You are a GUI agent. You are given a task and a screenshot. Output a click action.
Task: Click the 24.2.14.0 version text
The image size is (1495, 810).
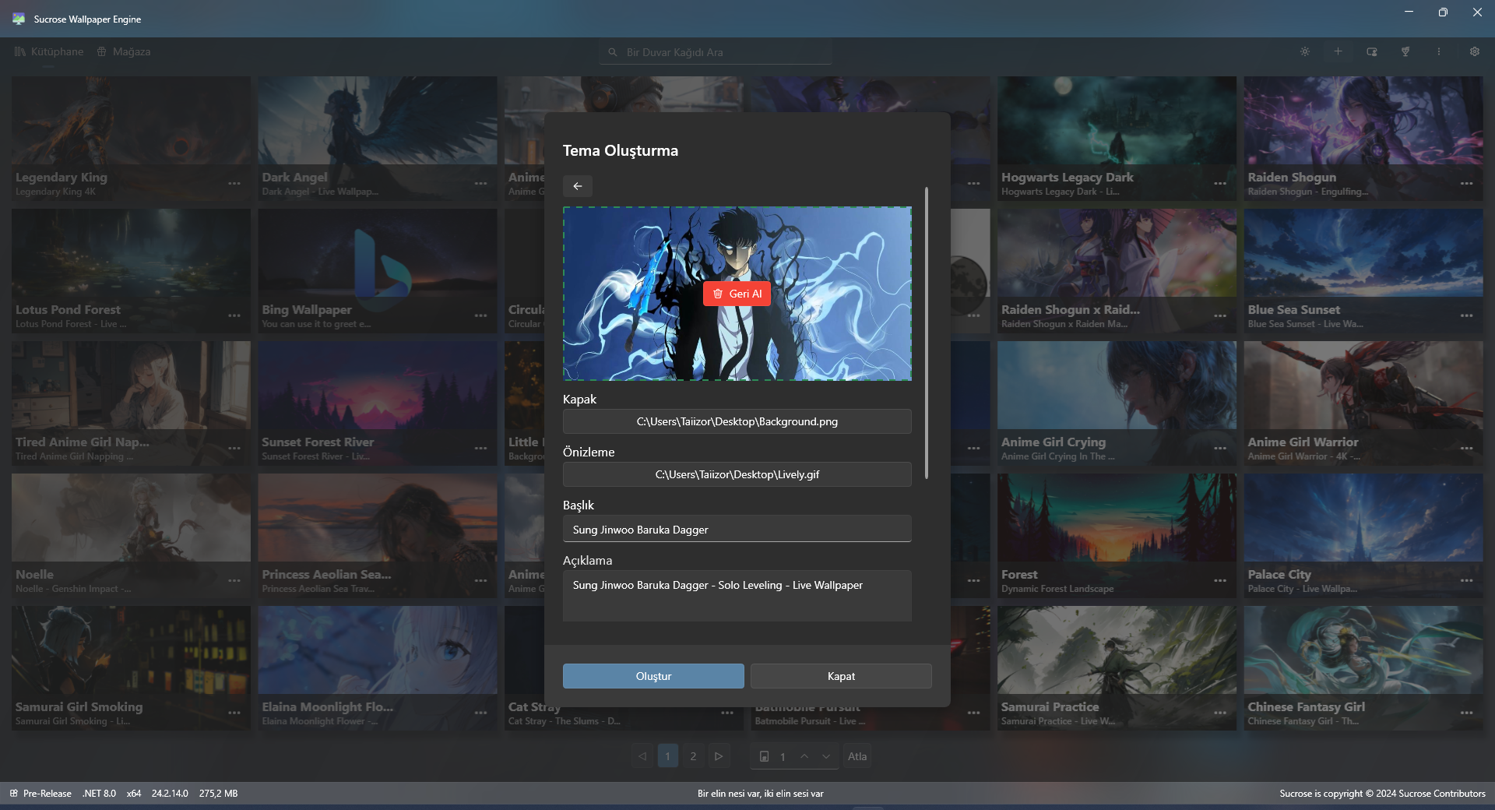click(170, 794)
